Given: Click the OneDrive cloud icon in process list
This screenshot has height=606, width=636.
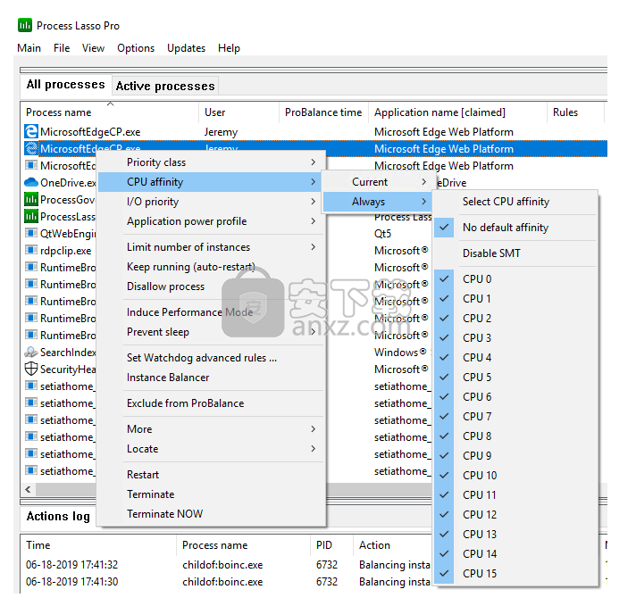Looking at the screenshot, I should pos(31,182).
